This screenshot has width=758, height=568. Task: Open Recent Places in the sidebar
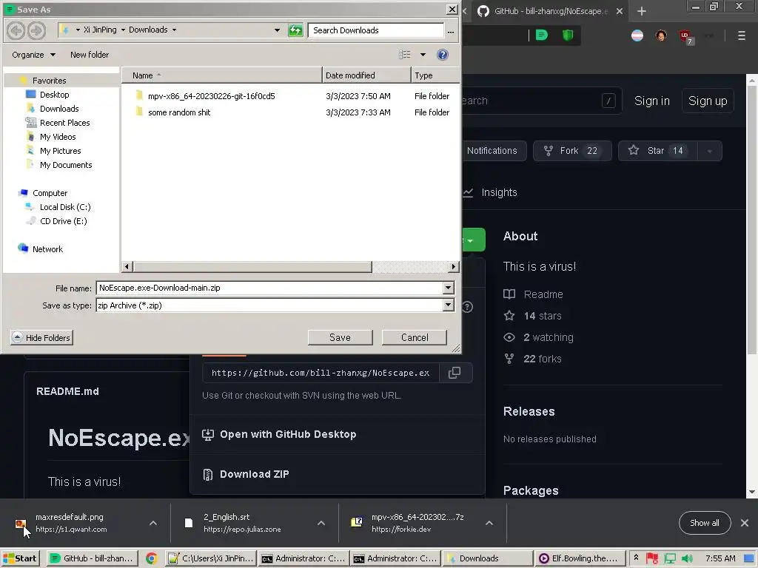click(x=65, y=123)
